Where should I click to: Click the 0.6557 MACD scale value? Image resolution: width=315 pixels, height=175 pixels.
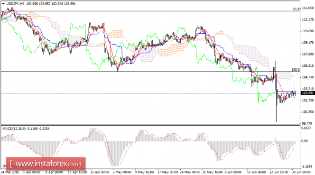306,128
